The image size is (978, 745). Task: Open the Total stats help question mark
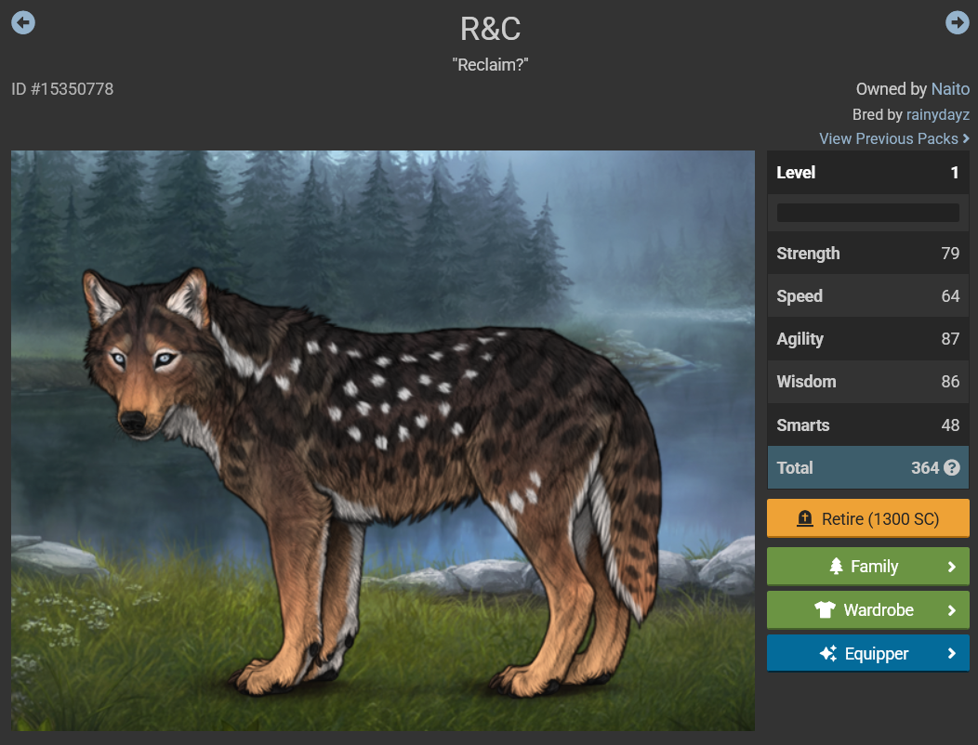952,467
